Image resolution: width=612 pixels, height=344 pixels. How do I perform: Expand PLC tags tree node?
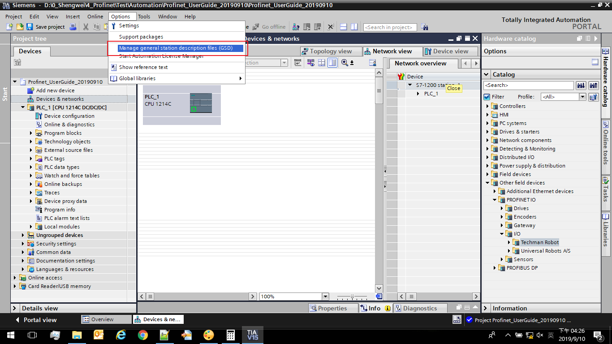[x=31, y=159]
